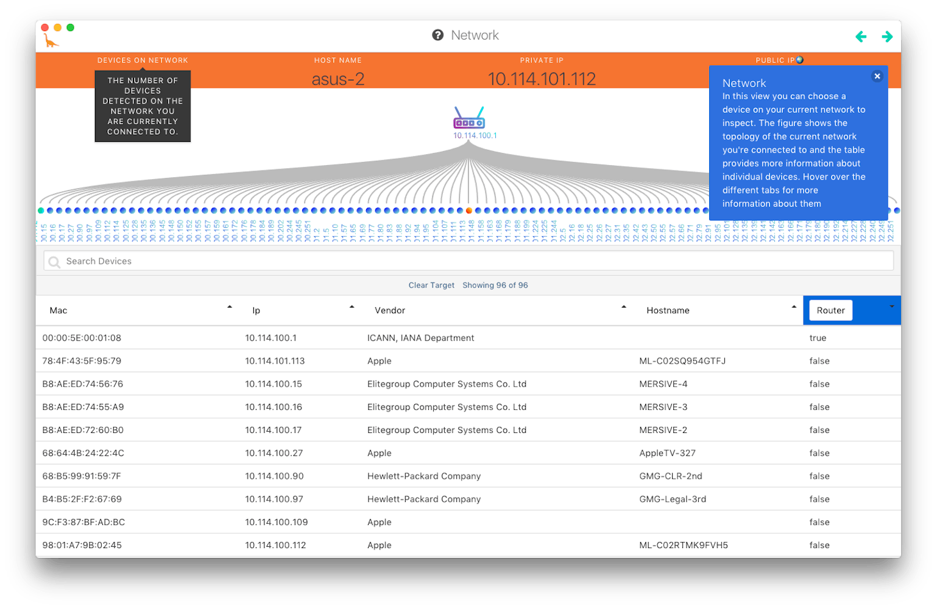
Task: Select the router icon in topology
Action: (469, 118)
